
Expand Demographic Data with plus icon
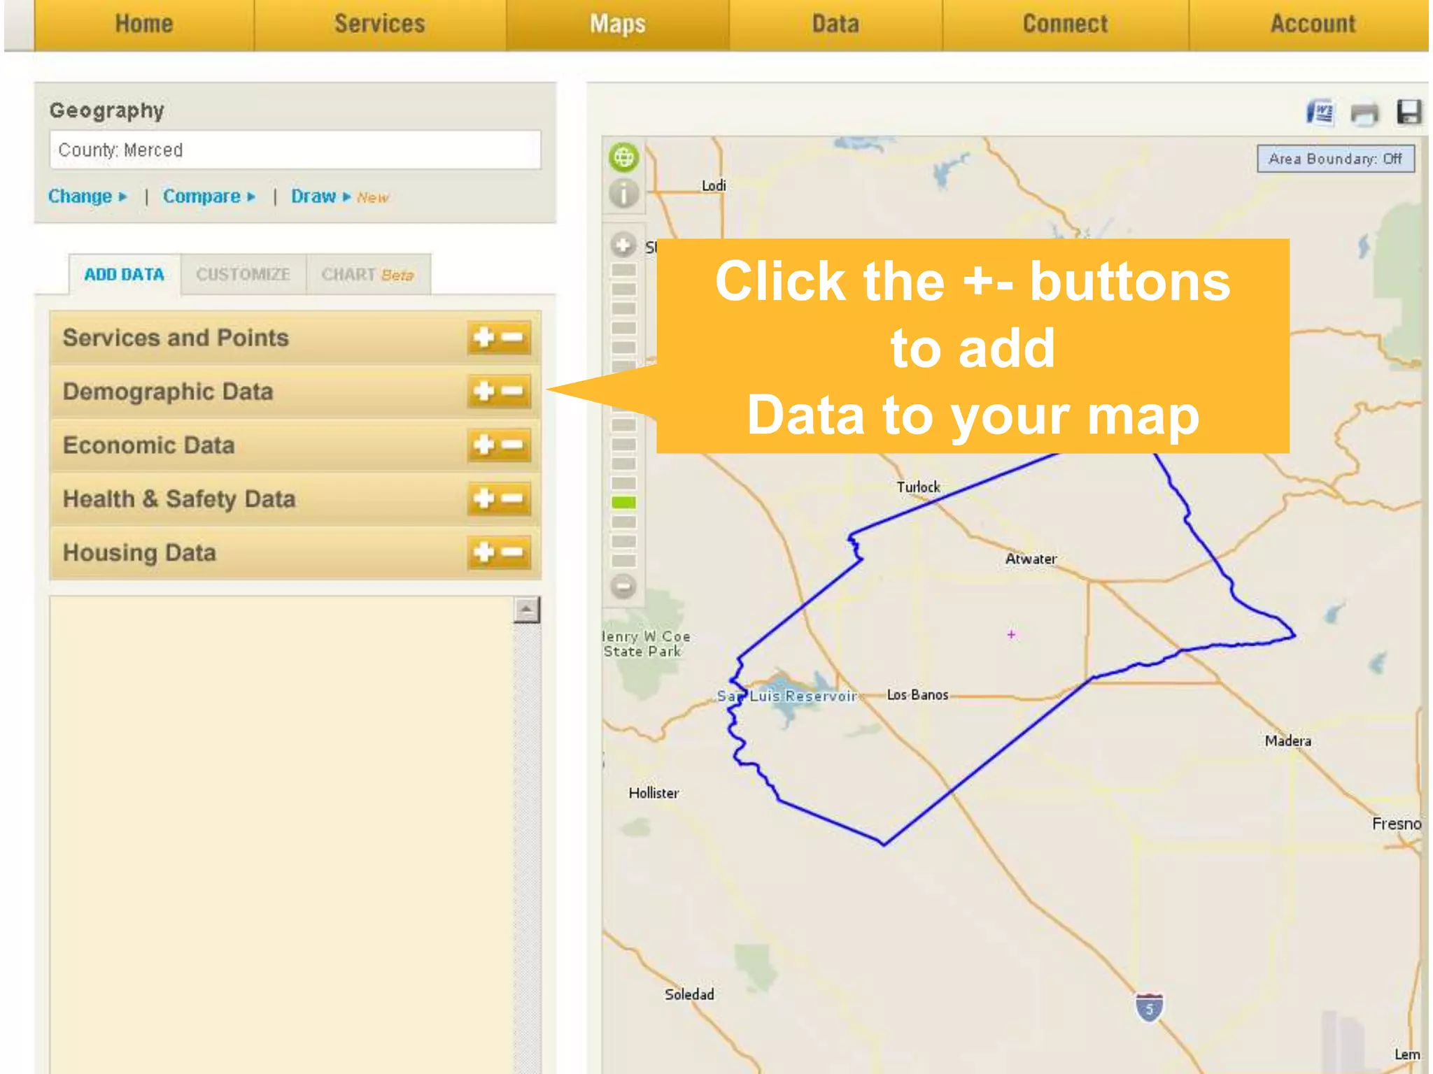pyautogui.click(x=484, y=391)
